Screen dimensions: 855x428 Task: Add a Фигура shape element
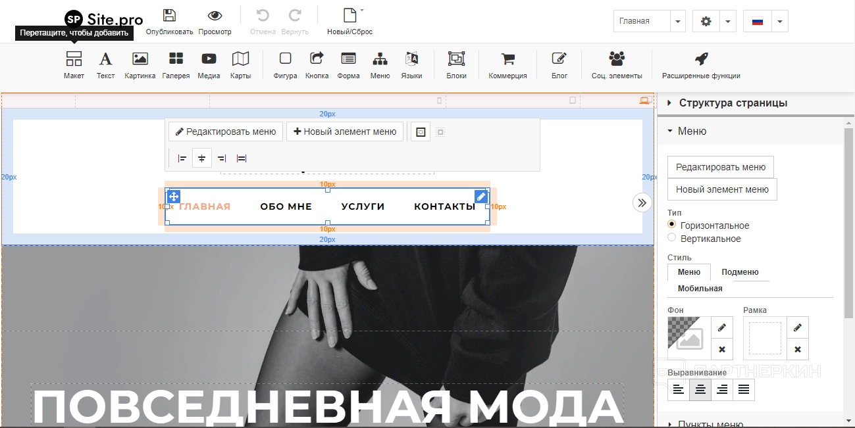(x=285, y=65)
